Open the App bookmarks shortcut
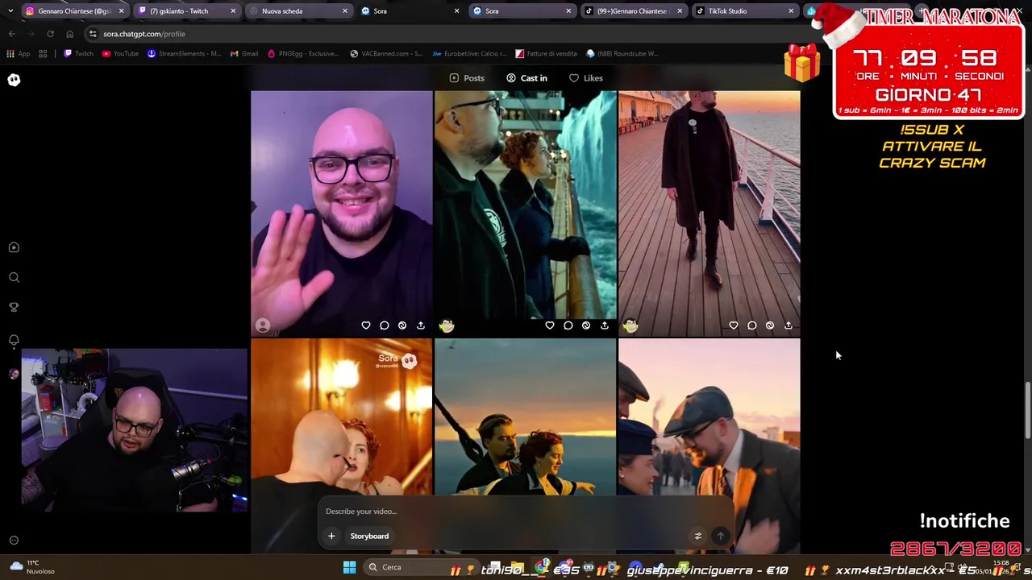 [x=18, y=54]
